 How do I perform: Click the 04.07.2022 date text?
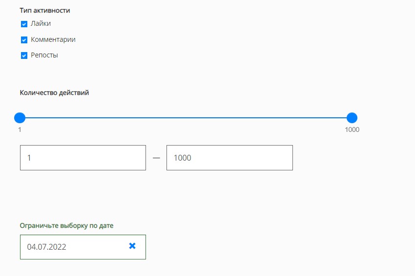click(x=47, y=247)
